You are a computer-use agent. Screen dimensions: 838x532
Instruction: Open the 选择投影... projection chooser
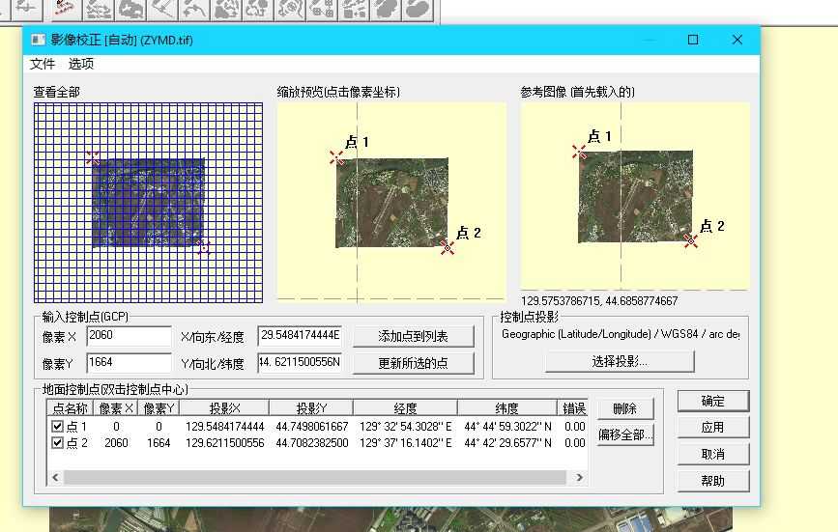620,361
